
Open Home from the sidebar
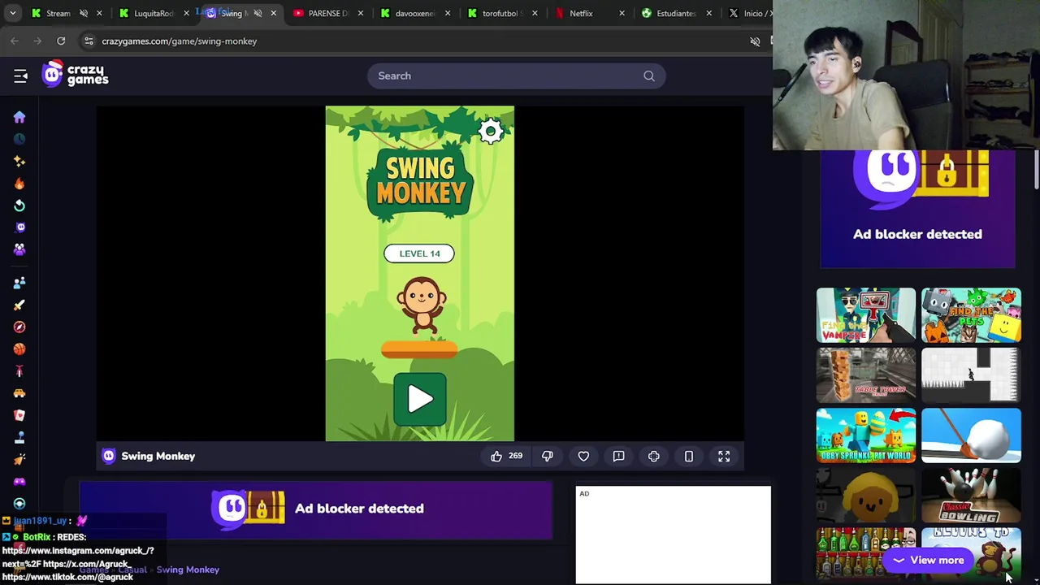(19, 117)
